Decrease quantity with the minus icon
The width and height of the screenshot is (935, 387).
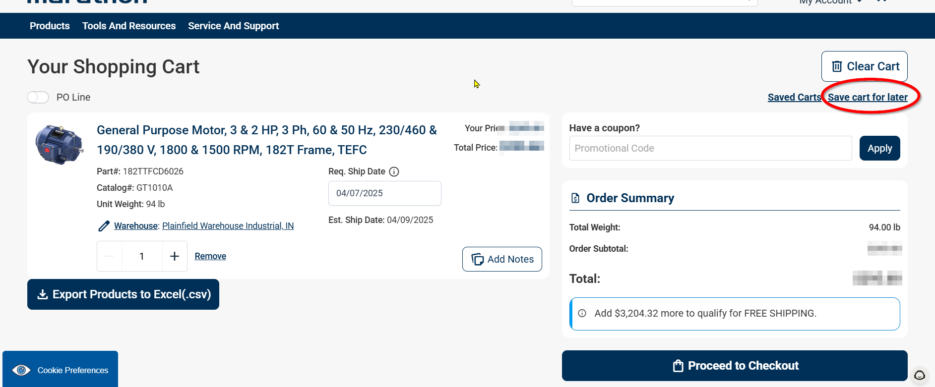(x=110, y=256)
